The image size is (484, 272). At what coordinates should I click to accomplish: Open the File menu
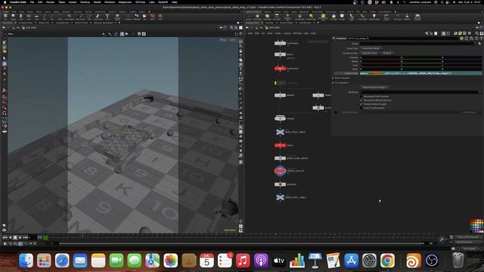tap(32, 2)
